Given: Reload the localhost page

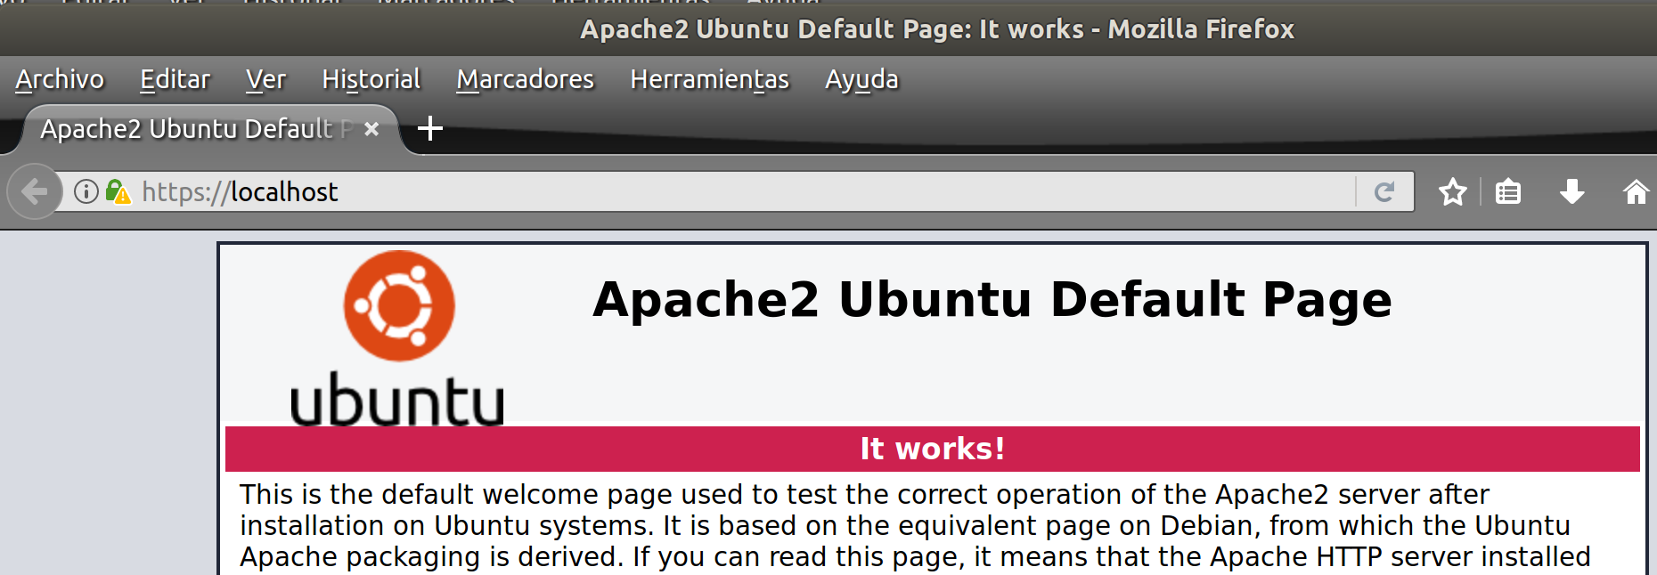Looking at the screenshot, I should [x=1384, y=191].
